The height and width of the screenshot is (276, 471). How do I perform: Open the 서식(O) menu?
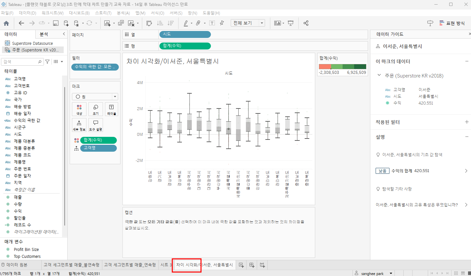coord(157,13)
